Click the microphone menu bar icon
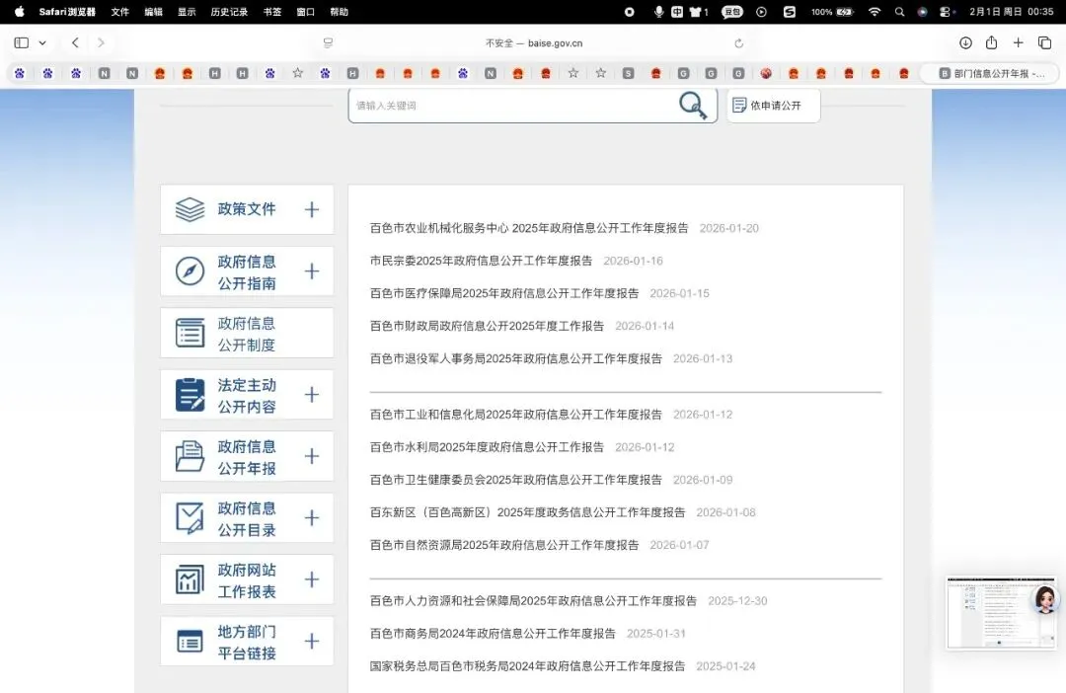The image size is (1066, 693). tap(658, 12)
